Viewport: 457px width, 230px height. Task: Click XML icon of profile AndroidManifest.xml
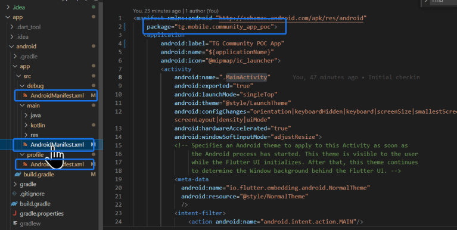tap(26, 164)
